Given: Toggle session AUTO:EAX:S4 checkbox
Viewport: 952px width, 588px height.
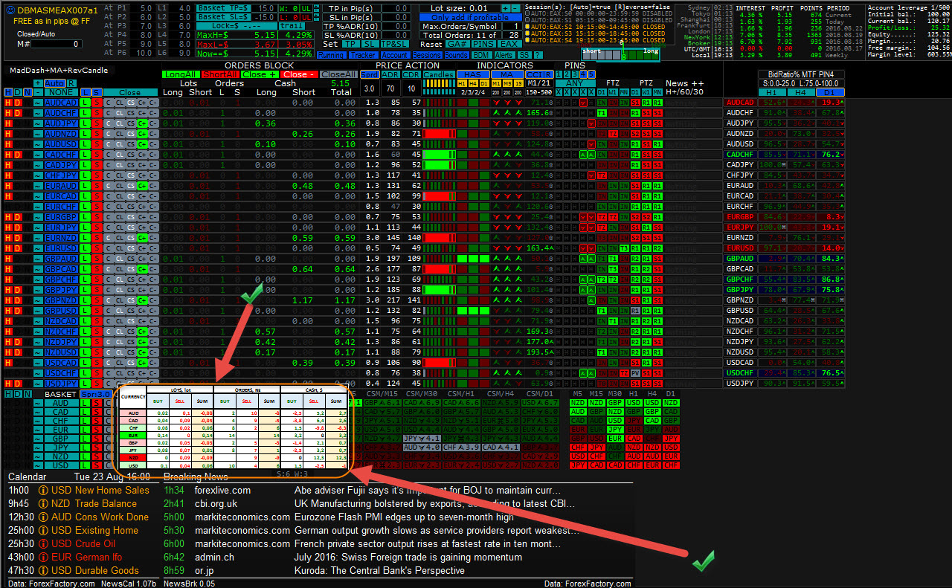Looking at the screenshot, I should [527, 40].
